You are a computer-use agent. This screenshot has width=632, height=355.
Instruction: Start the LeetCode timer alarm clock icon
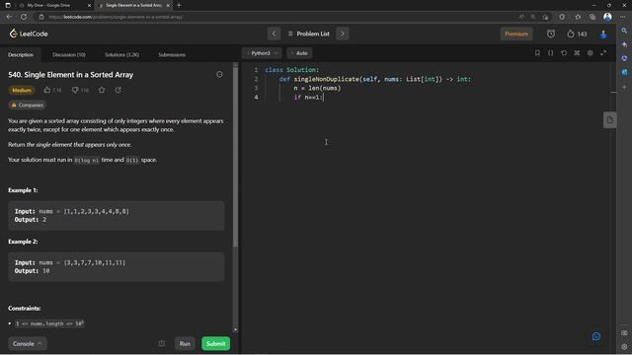tap(551, 34)
